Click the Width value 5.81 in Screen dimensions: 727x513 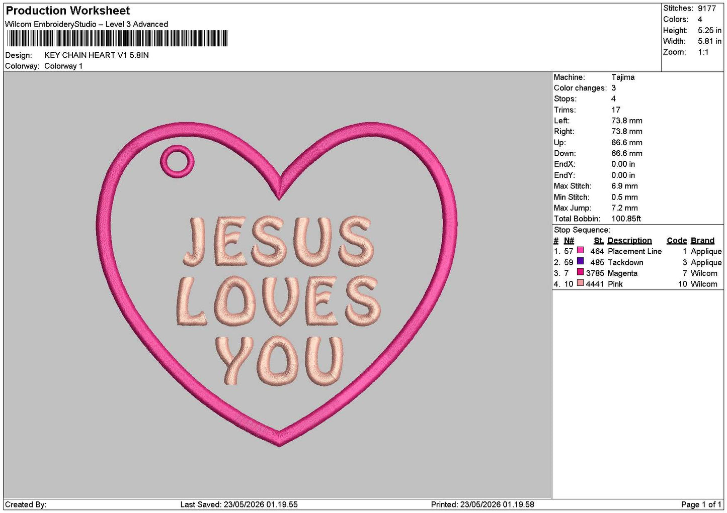(709, 41)
